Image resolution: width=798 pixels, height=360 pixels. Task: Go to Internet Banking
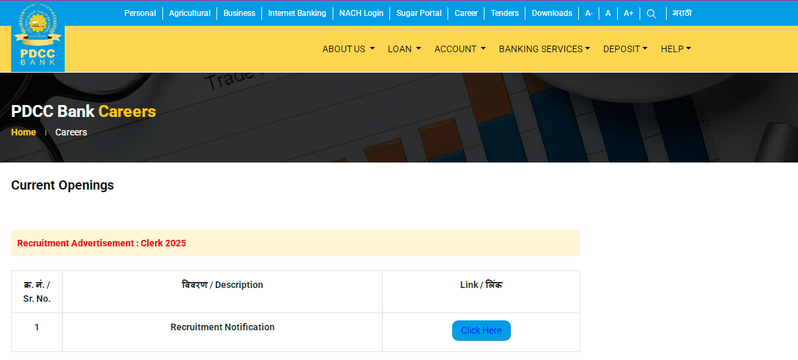coord(297,13)
